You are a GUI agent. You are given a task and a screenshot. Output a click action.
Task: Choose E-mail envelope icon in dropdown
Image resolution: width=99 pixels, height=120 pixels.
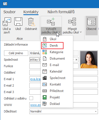45,65
